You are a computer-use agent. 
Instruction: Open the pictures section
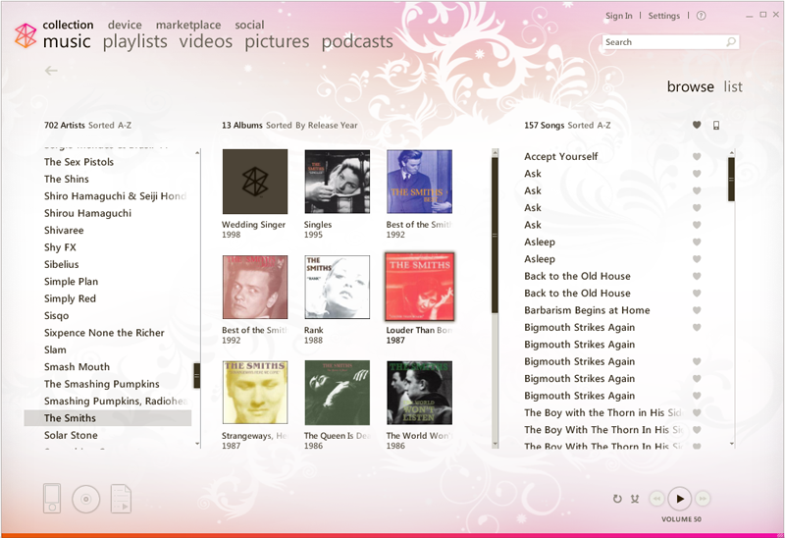pos(277,41)
